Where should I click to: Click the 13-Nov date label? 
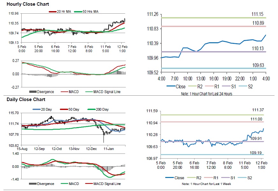pos(74,149)
